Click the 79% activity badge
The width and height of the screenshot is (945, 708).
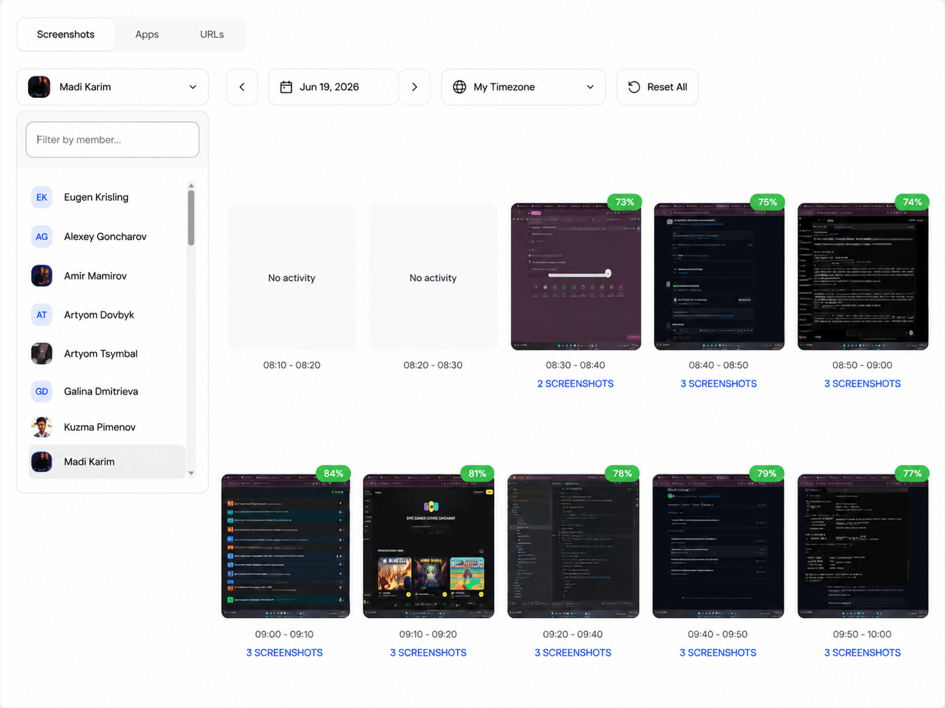767,473
